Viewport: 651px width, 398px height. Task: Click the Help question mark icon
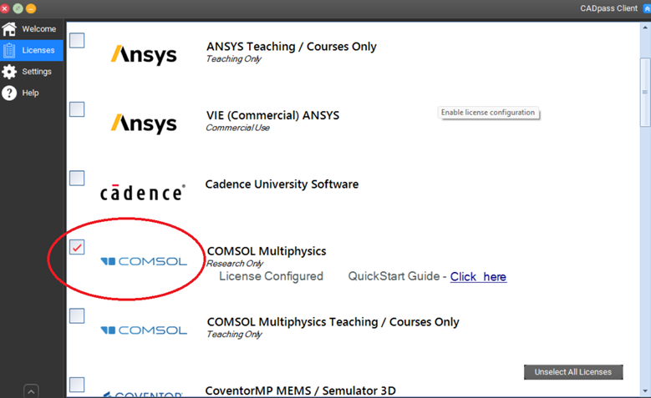9,93
